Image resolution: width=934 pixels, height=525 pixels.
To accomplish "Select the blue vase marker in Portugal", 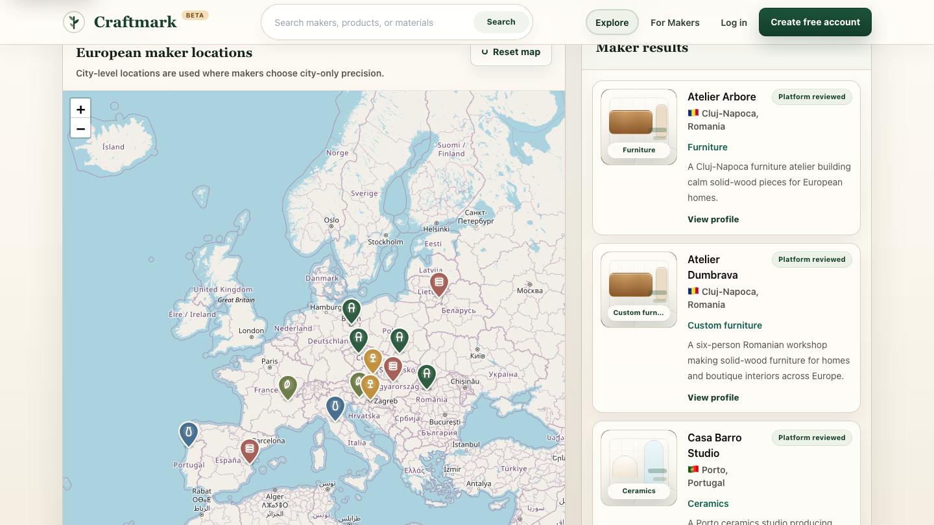I will point(189,434).
